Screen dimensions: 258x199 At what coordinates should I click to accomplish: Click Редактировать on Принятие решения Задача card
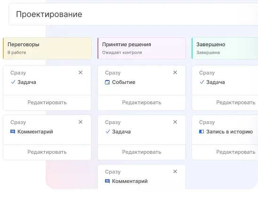(x=142, y=152)
